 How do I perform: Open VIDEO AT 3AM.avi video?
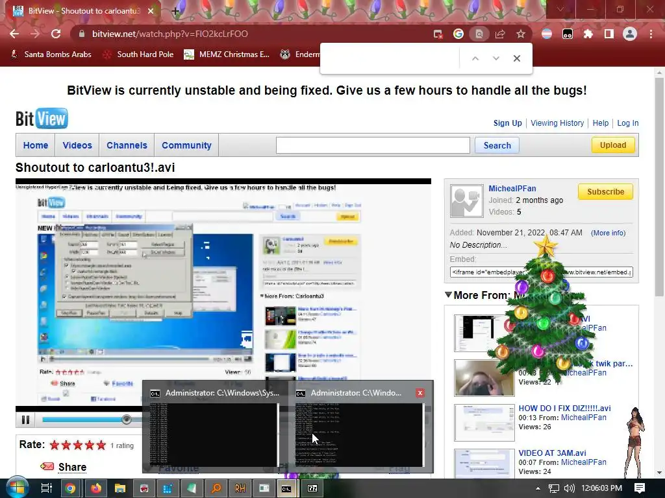[552, 453]
